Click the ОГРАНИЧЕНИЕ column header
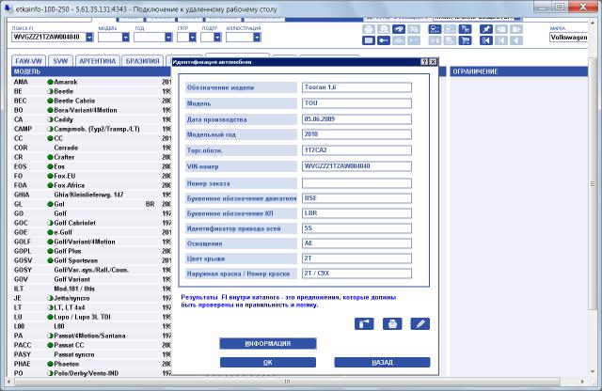602x391 pixels. [x=518, y=71]
